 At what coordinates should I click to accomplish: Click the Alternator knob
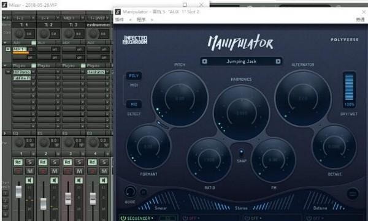(303, 98)
